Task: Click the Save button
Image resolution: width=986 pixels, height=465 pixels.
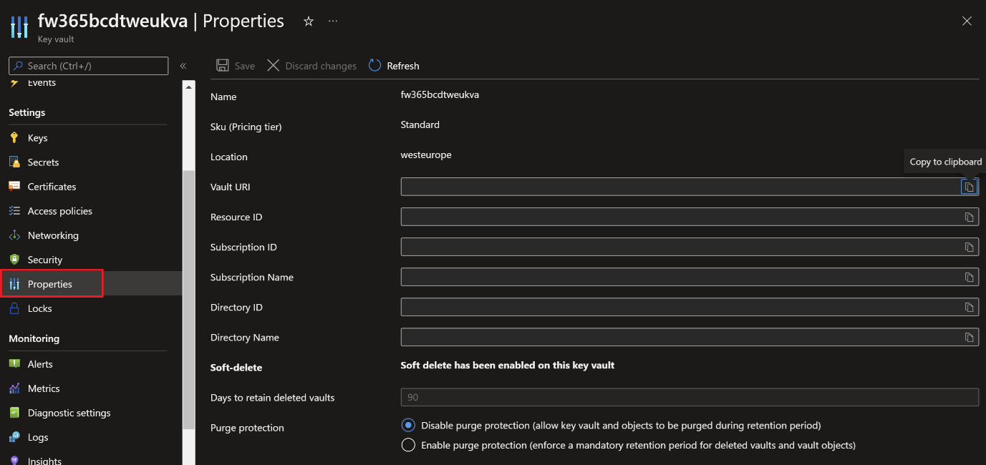Action: [x=236, y=66]
